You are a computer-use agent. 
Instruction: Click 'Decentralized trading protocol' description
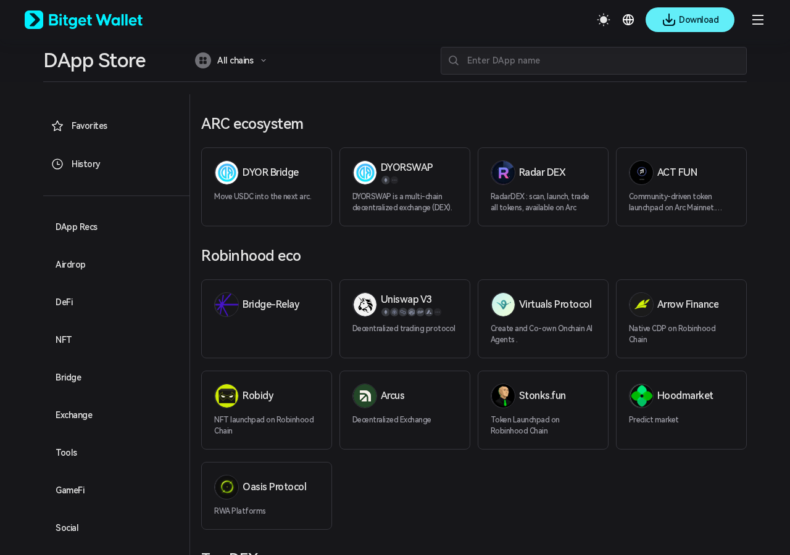(404, 329)
